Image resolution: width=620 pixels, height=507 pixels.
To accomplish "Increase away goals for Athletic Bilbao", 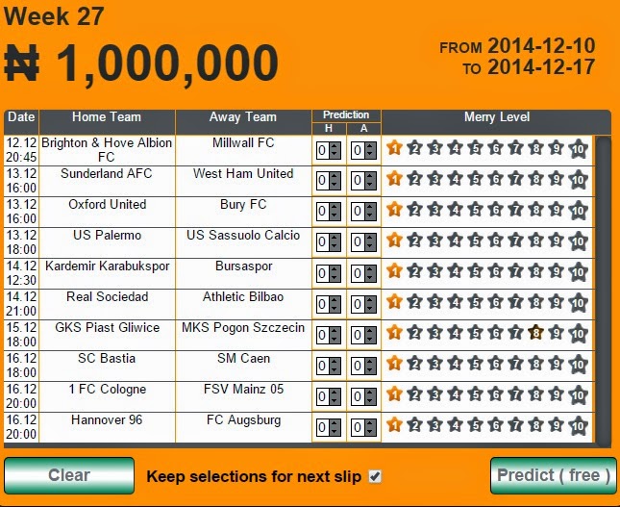I will coord(370,300).
